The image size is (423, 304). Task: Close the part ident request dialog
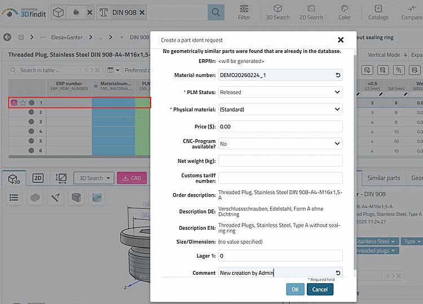(341, 40)
